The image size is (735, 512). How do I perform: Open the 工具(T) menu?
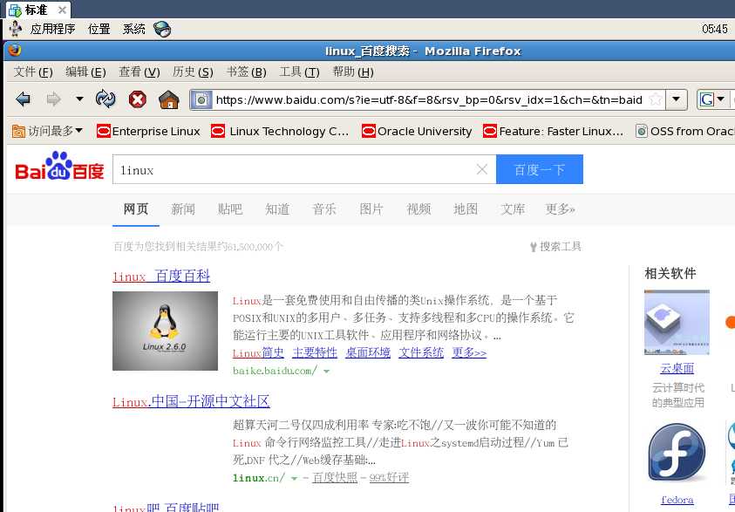click(x=299, y=72)
